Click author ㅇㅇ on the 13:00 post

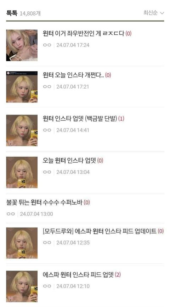(11, 214)
